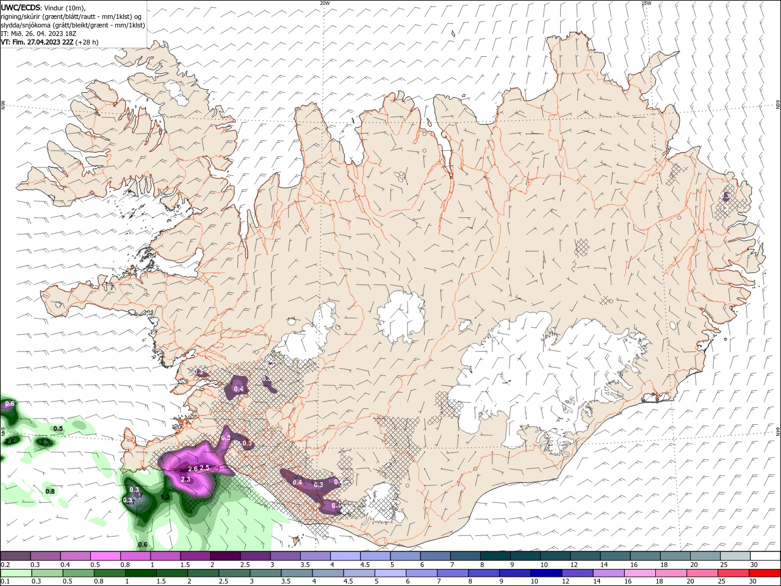The width and height of the screenshot is (781, 586).
Task: Select the '0.8' value over the sea
Action: pos(50,491)
